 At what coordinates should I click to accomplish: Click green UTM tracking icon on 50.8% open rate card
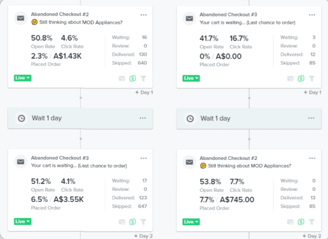pyautogui.click(x=133, y=79)
